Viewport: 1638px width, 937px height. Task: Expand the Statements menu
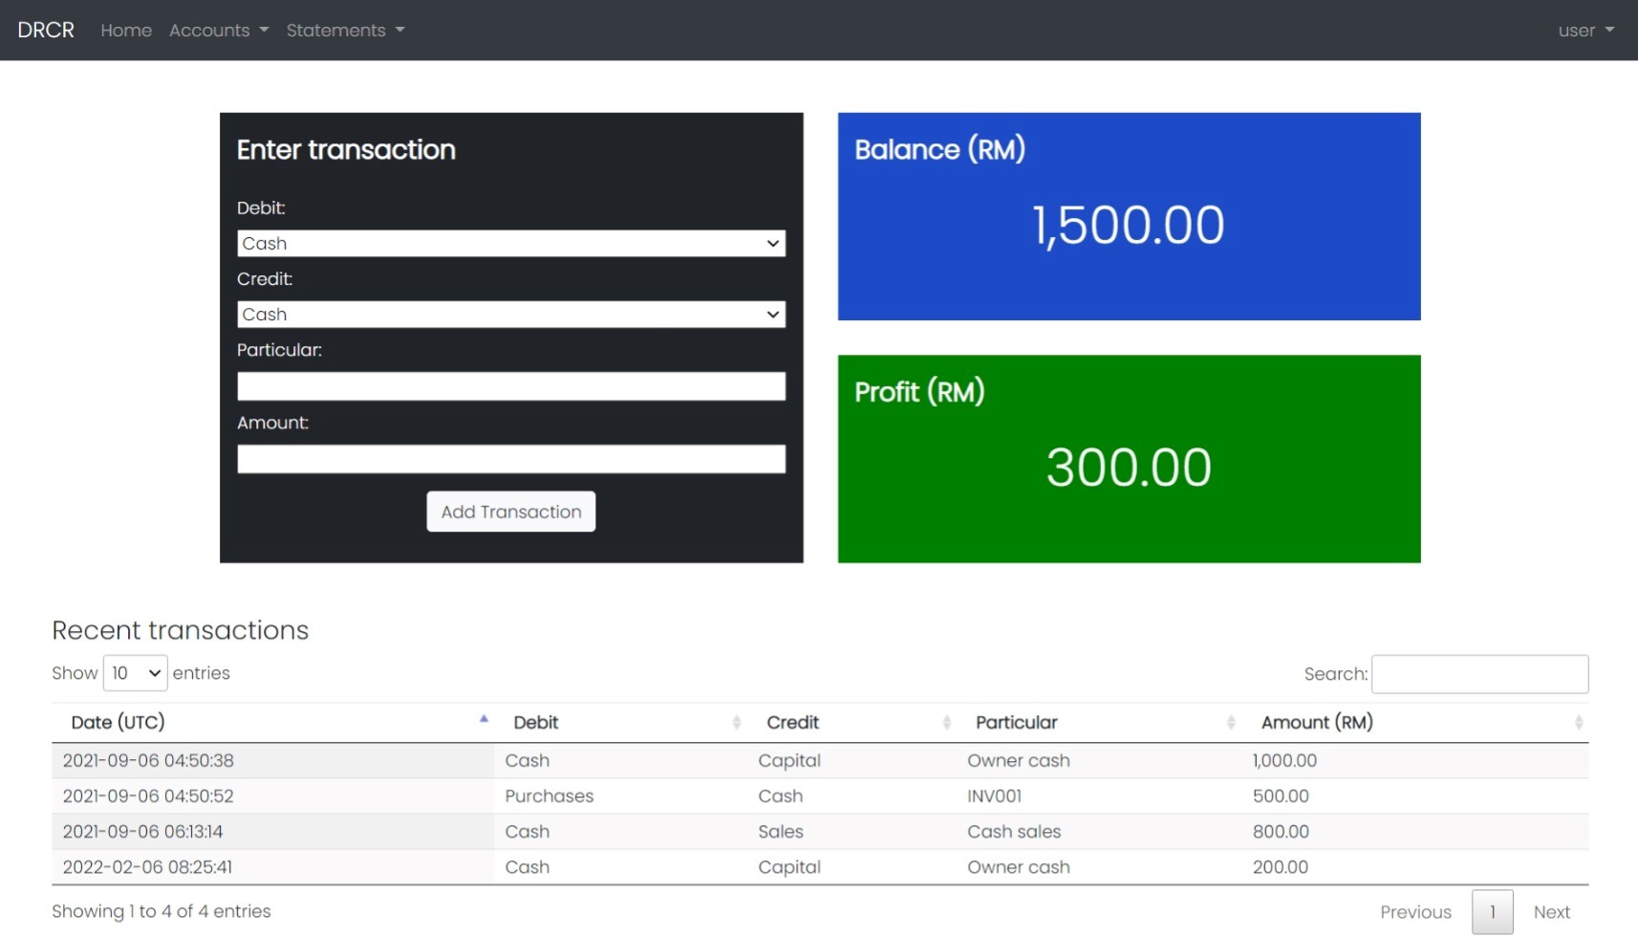(345, 31)
